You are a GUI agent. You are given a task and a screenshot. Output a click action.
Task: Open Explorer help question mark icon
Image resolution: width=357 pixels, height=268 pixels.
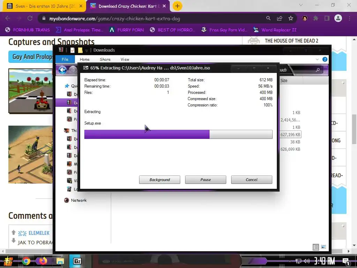325,59
